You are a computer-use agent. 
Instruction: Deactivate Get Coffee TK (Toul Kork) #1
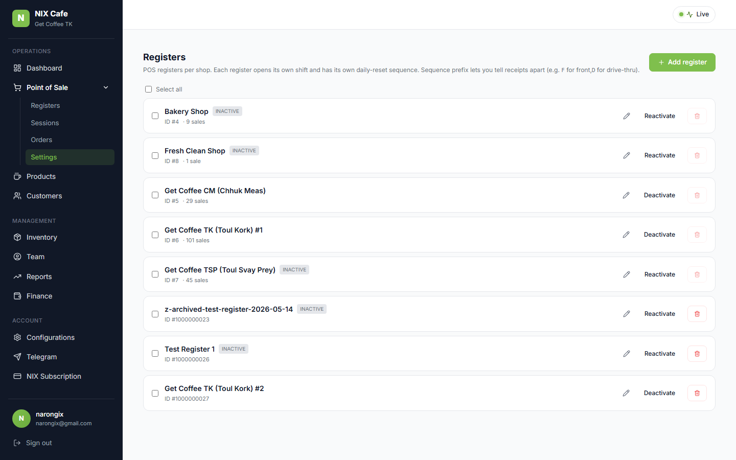tap(659, 235)
